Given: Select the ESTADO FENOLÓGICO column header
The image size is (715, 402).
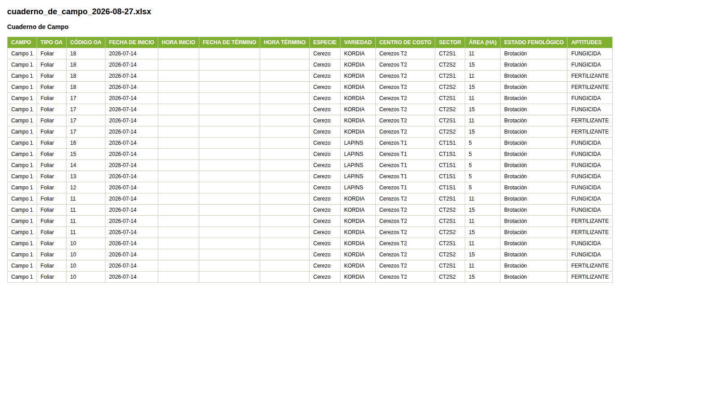Looking at the screenshot, I should tap(534, 42).
